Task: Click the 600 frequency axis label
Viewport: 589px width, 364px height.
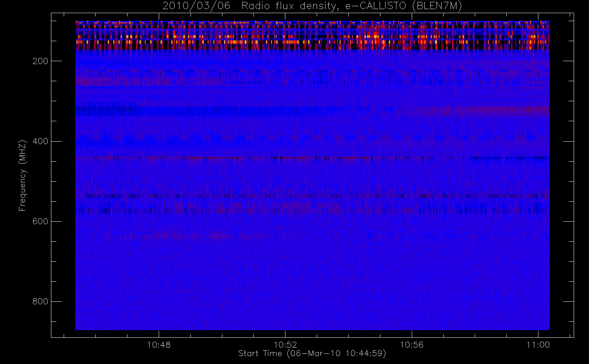Action: click(40, 221)
